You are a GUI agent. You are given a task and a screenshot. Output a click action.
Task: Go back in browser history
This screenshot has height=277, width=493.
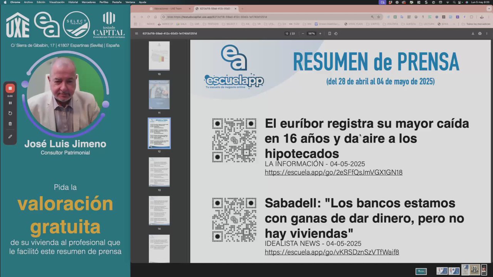click(x=135, y=17)
